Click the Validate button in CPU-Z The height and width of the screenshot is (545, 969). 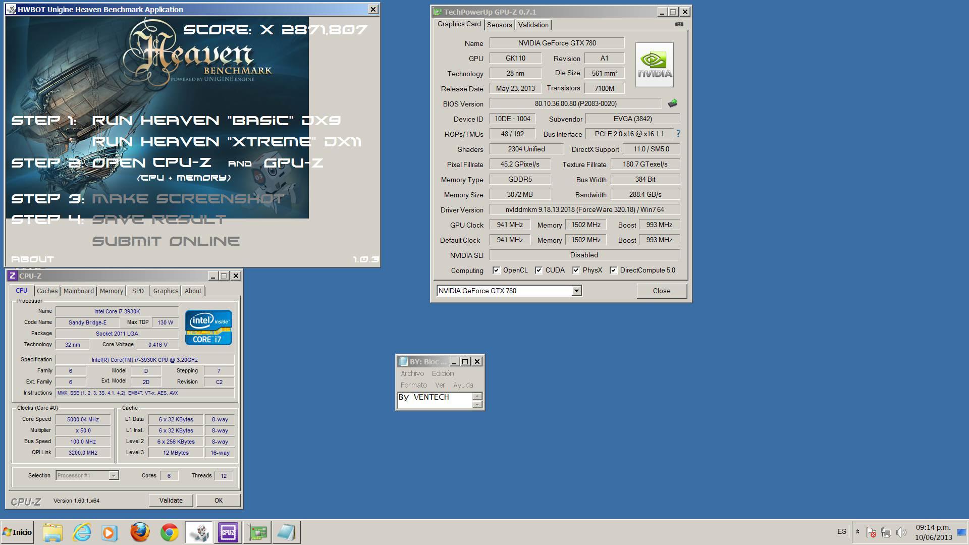point(171,500)
